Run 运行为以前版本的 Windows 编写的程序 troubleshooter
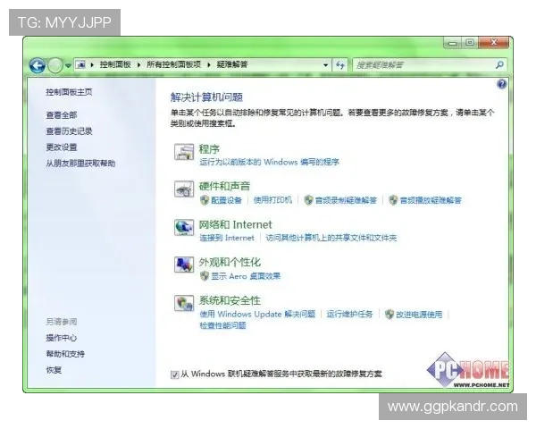 270,162
